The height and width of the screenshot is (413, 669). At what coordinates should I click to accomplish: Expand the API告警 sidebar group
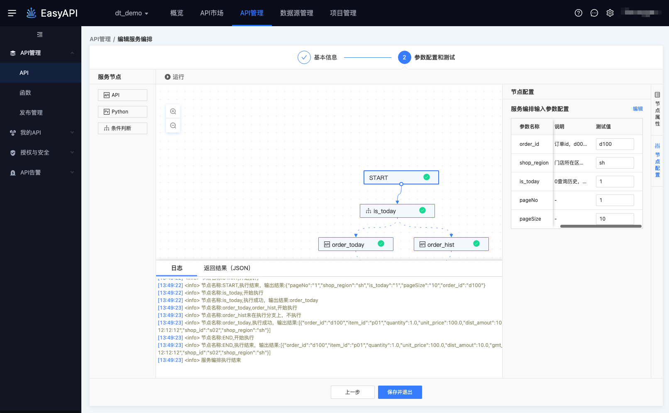click(x=72, y=172)
